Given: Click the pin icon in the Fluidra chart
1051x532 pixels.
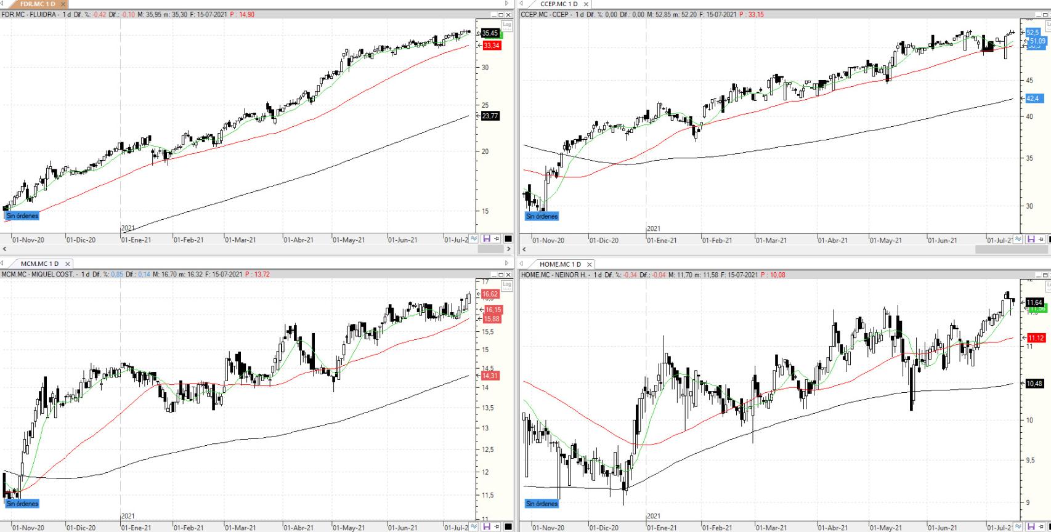Looking at the screenshot, I should pos(497,239).
